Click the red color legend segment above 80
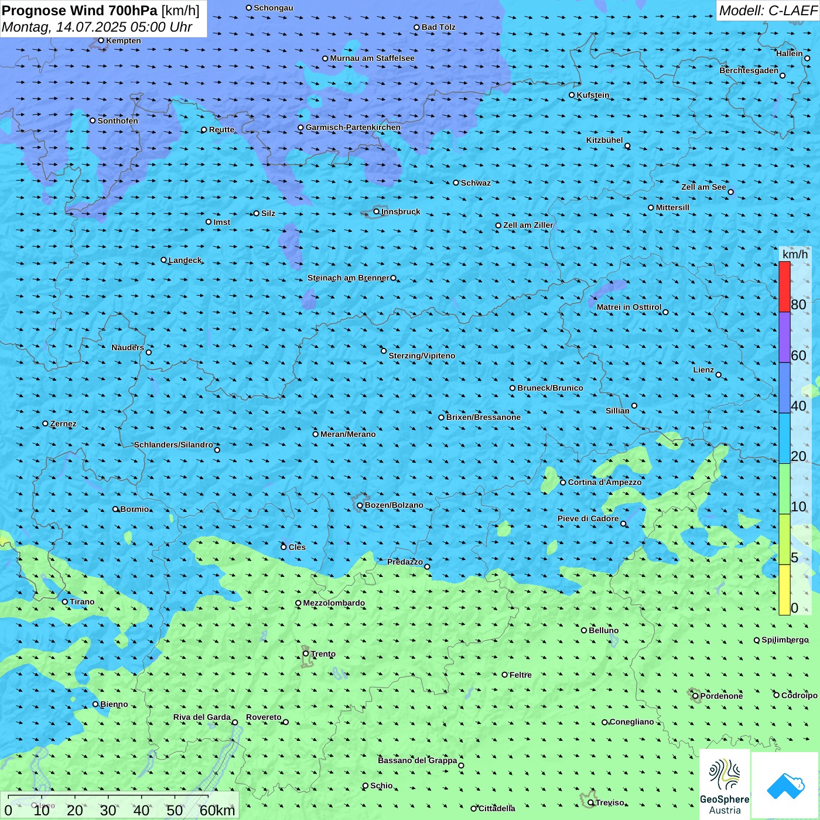 [784, 286]
